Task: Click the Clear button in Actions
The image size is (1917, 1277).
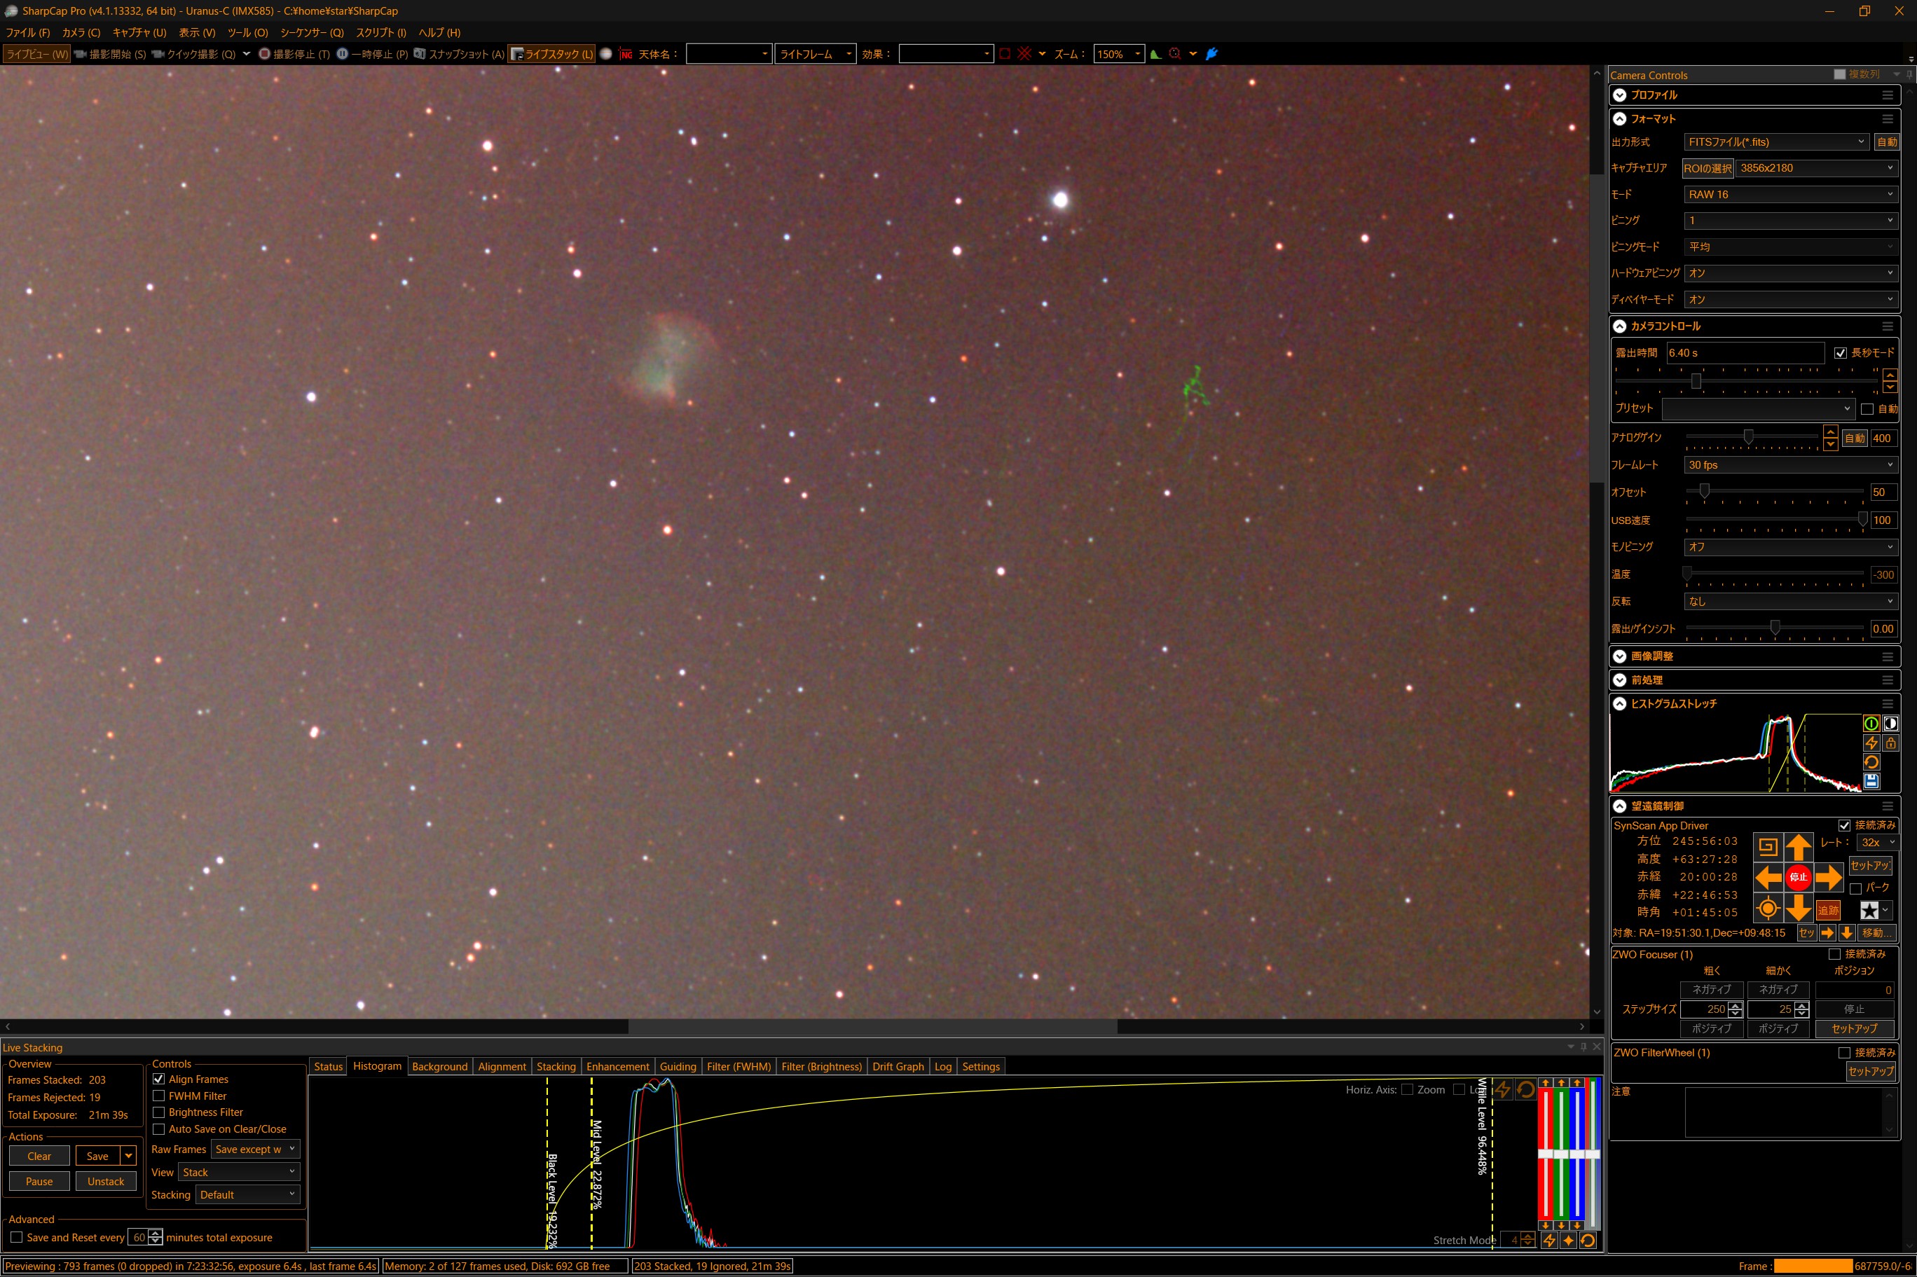Action: pos(39,1157)
